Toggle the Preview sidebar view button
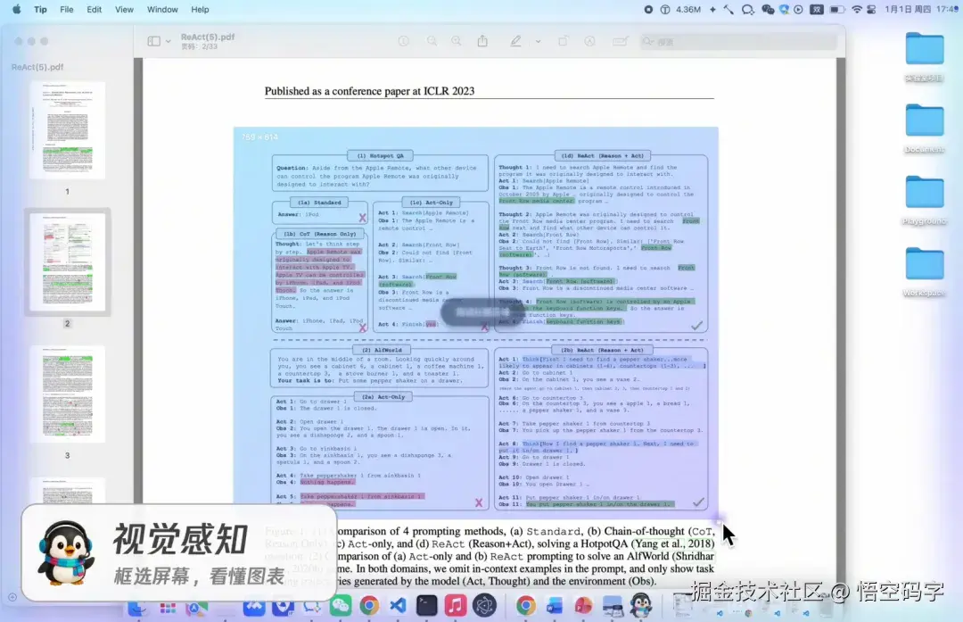 point(153,41)
